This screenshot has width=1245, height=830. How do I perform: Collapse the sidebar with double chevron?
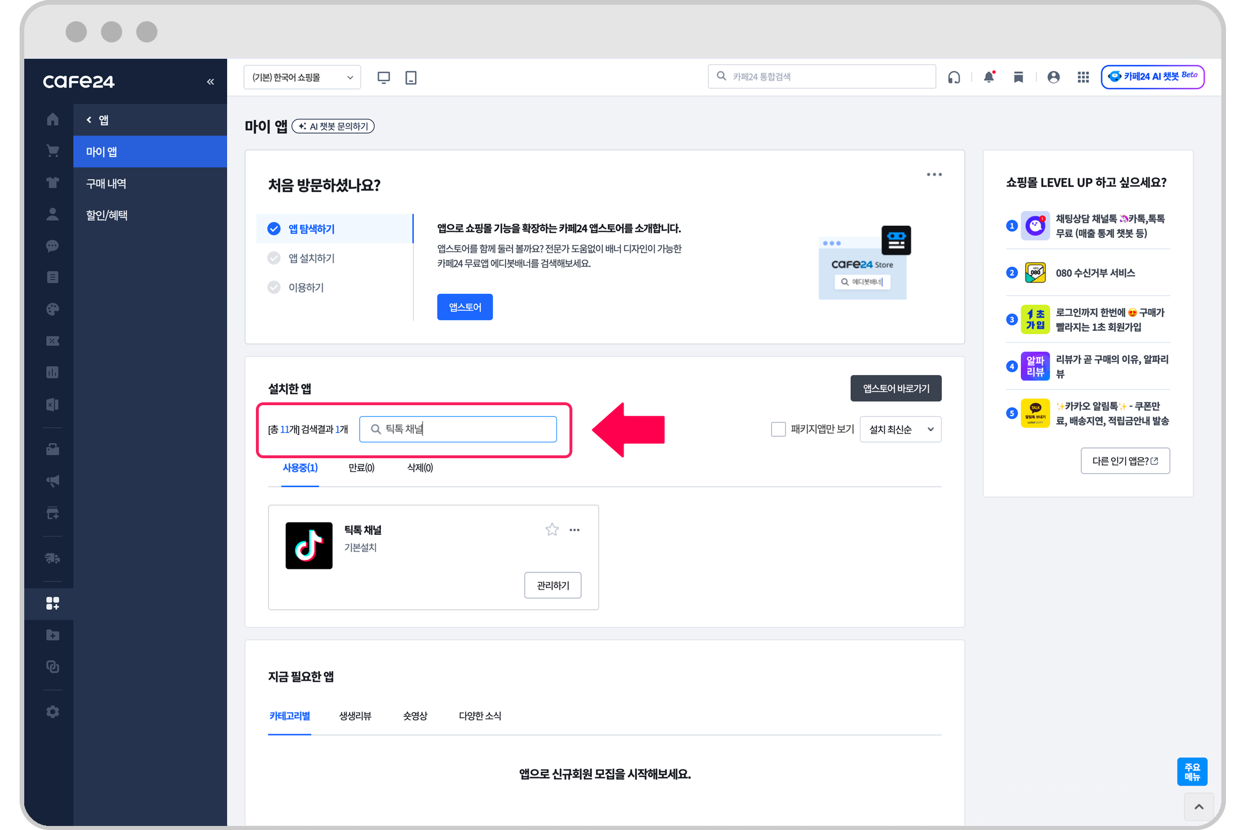[210, 82]
